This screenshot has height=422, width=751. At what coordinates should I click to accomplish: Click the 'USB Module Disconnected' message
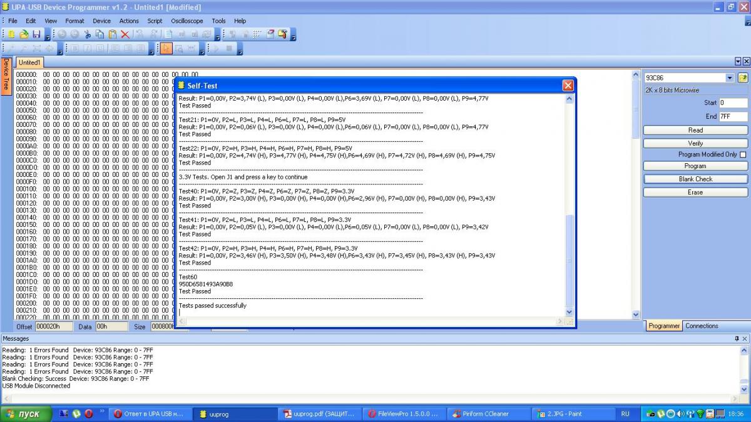click(x=36, y=386)
